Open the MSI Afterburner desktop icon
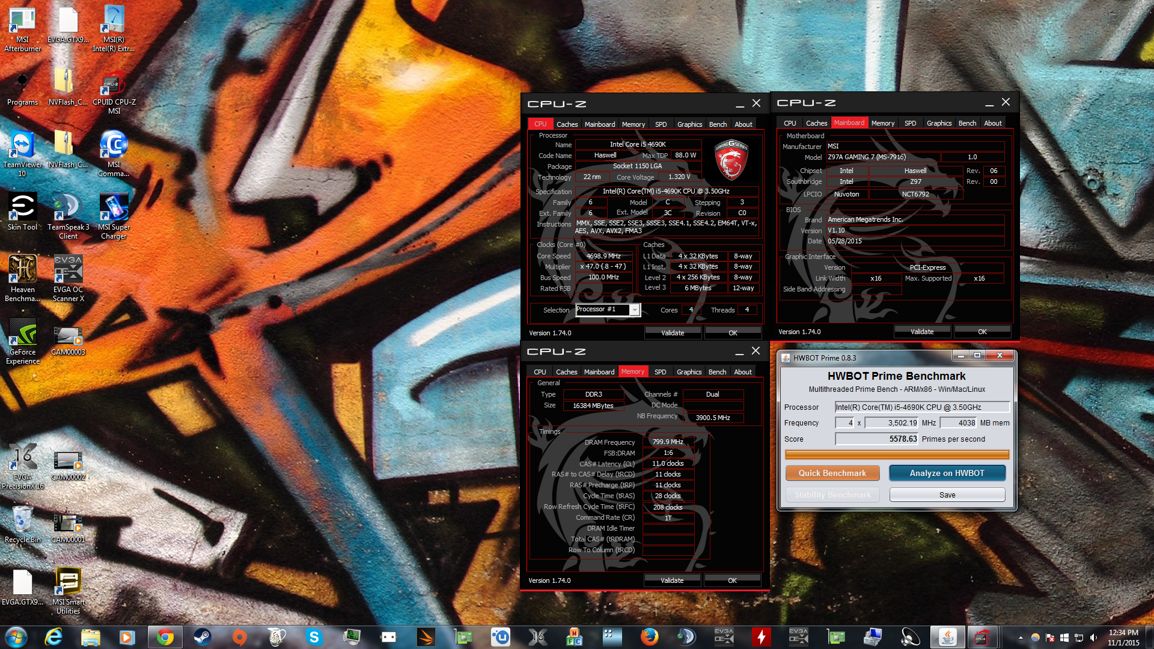1154x649 pixels. click(22, 30)
